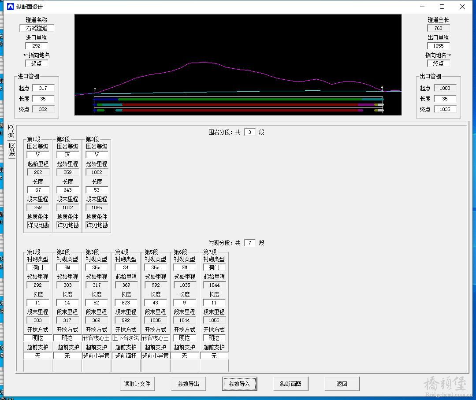Click the long green bar in profile preview

pyautogui.click(x=240, y=99)
